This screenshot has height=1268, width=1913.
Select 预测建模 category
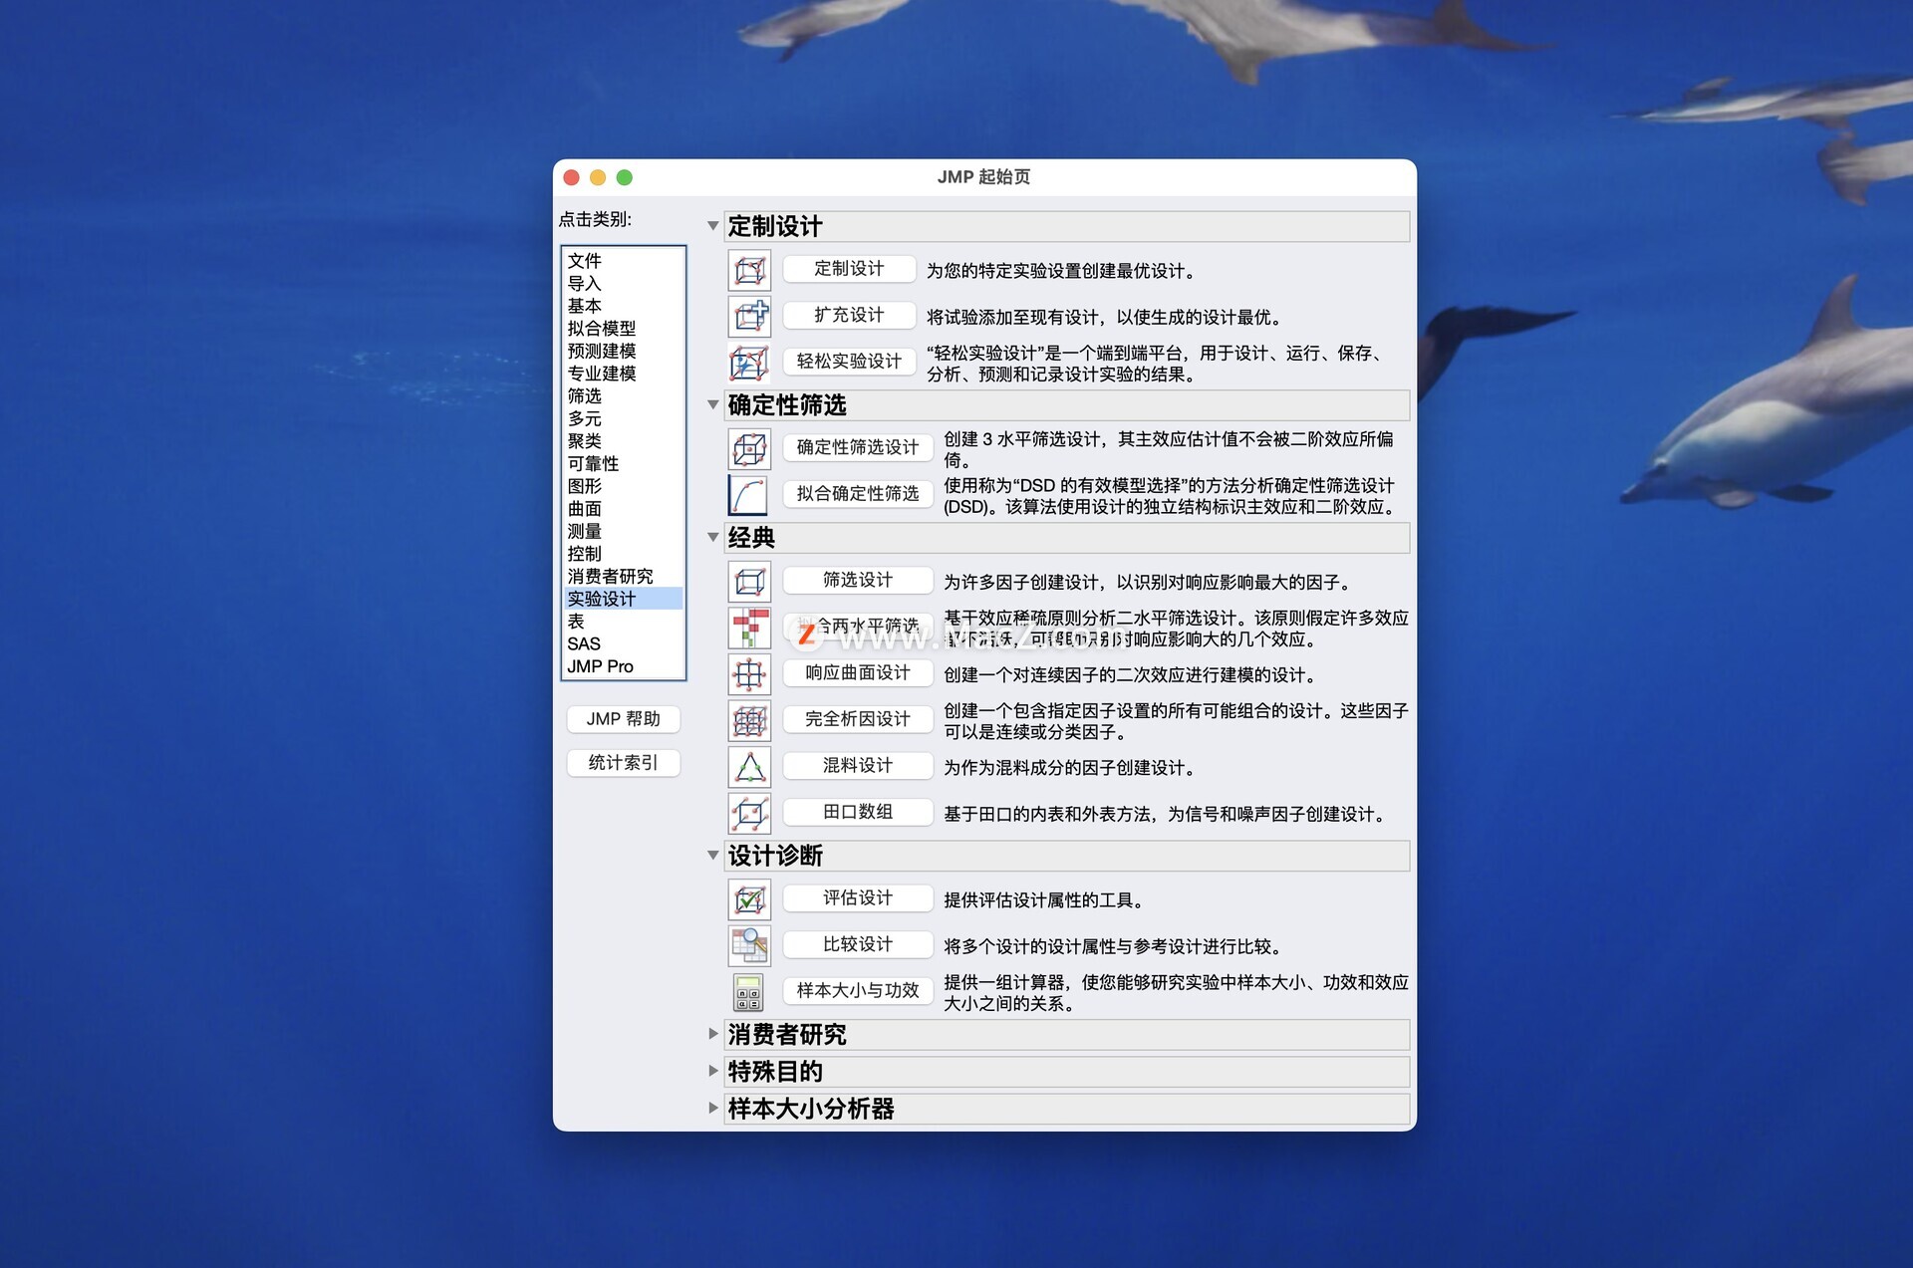point(624,352)
